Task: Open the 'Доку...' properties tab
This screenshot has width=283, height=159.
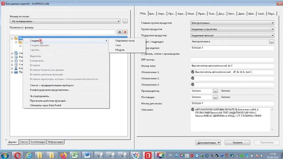Action: 222,14
